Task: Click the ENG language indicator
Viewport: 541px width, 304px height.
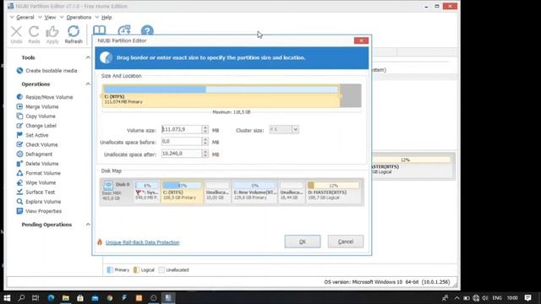Action: pos(497,298)
